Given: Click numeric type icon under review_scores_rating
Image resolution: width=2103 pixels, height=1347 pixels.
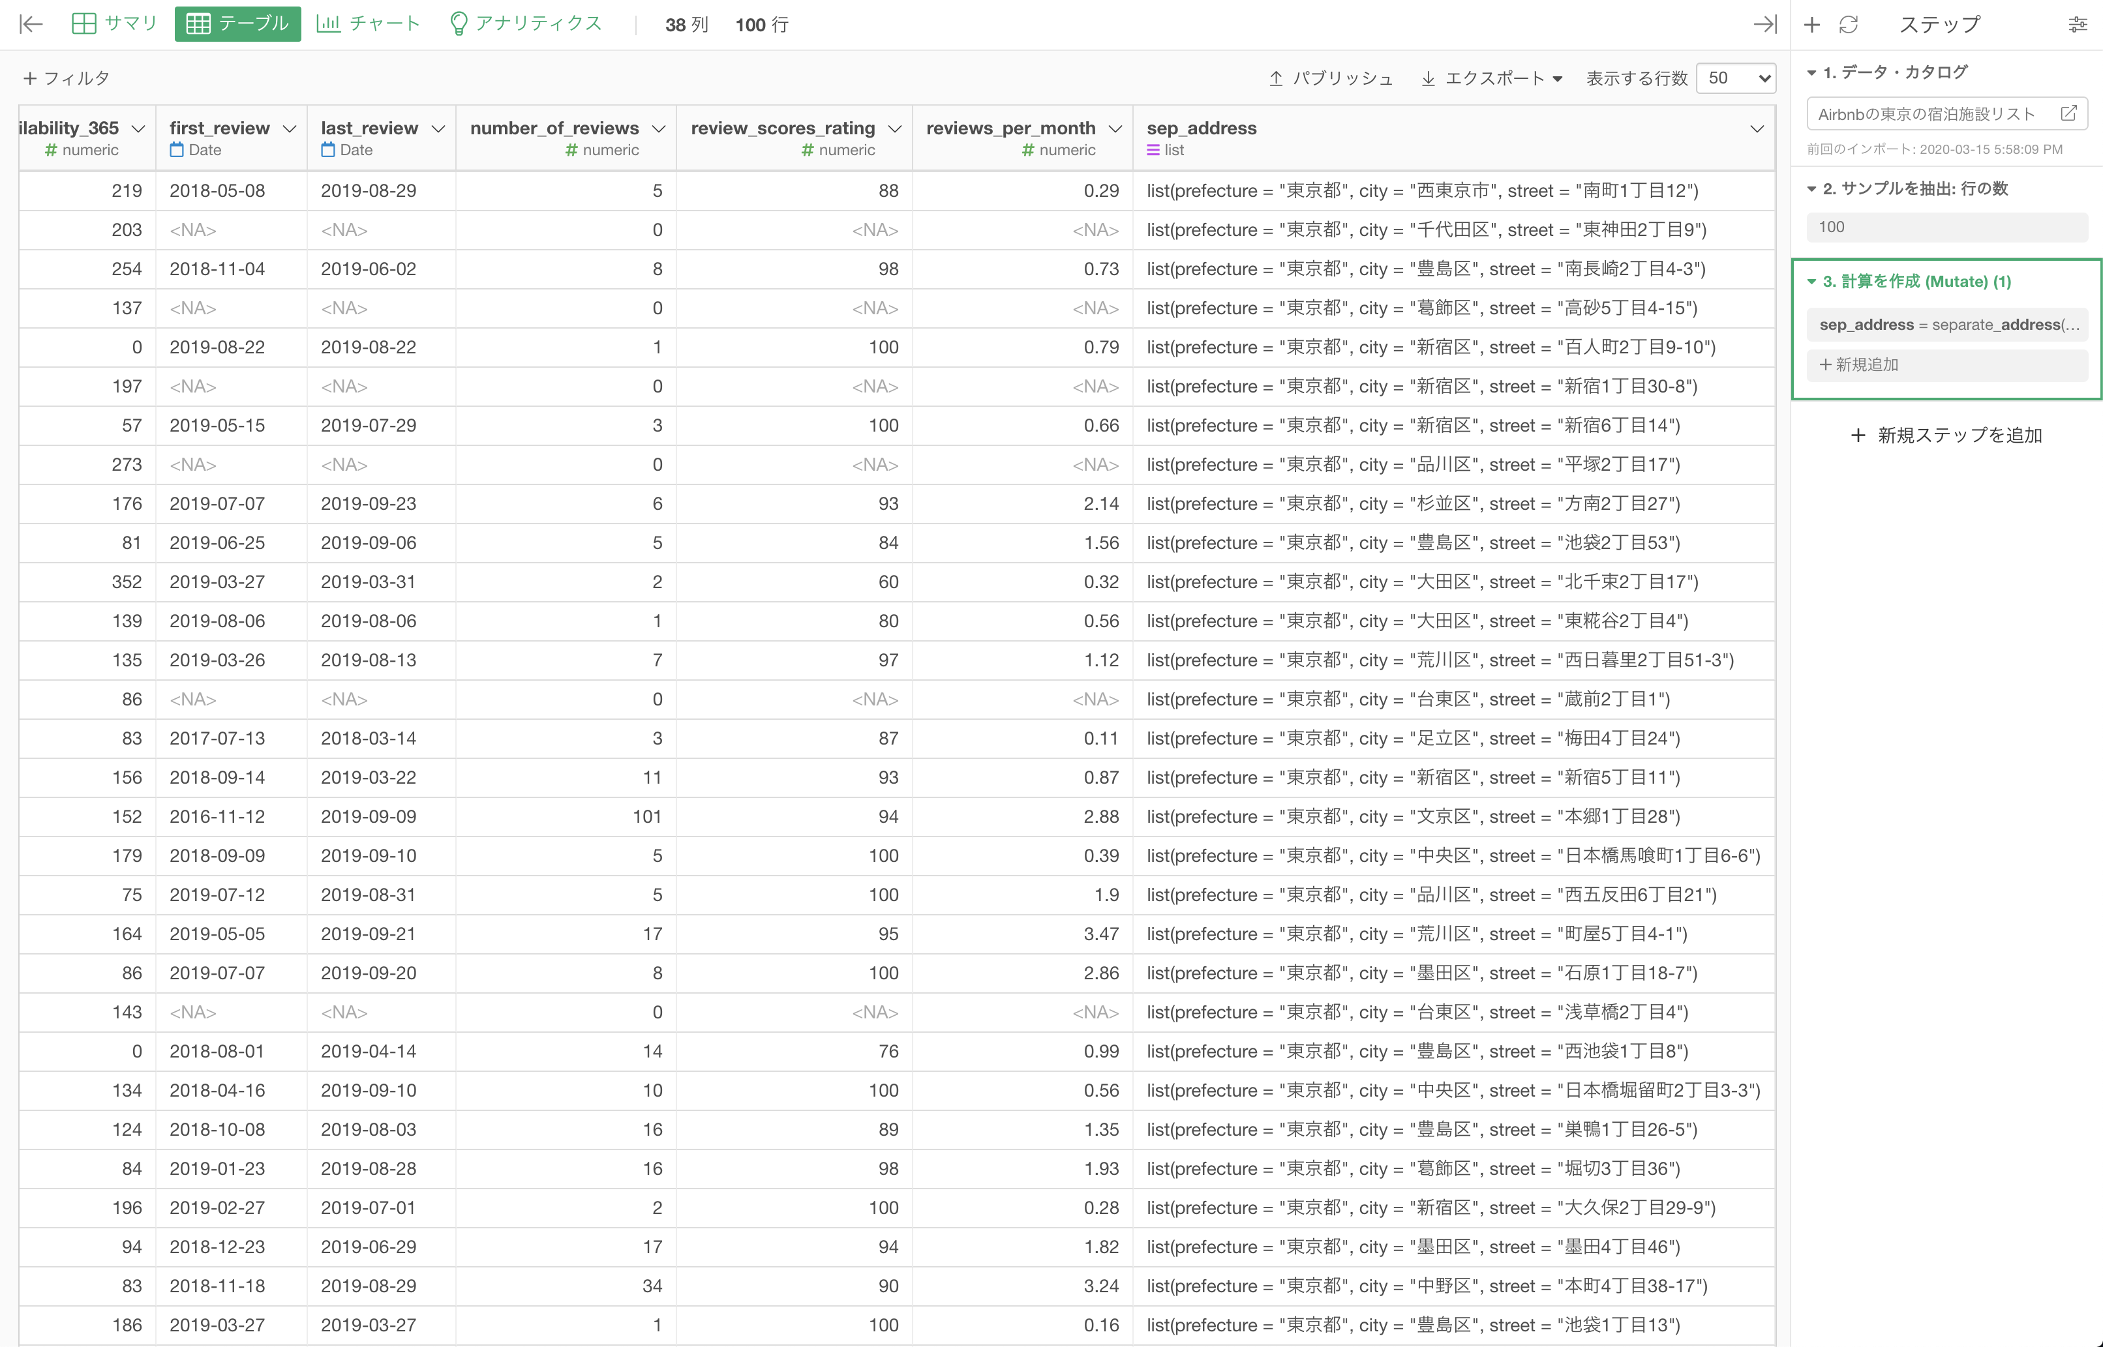Looking at the screenshot, I should coord(808,151).
